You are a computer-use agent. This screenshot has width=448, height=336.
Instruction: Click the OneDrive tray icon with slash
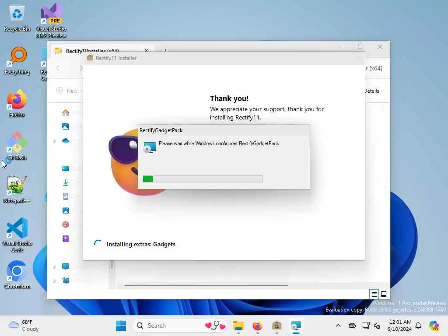[352, 325]
